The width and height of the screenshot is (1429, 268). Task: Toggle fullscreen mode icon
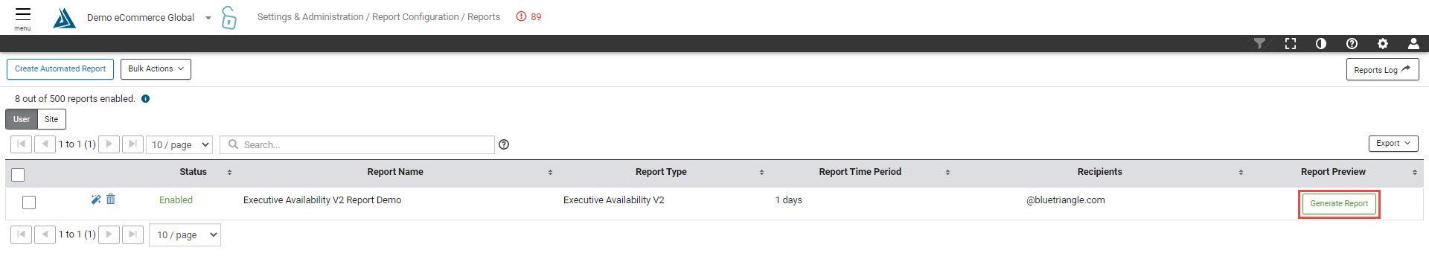point(1291,44)
